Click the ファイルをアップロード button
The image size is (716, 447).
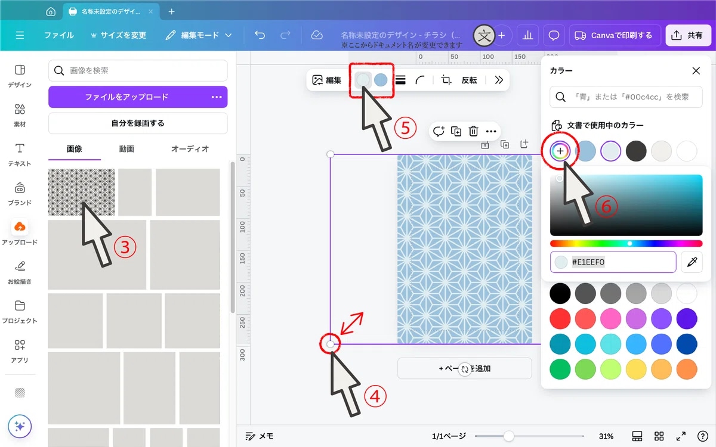(x=138, y=97)
